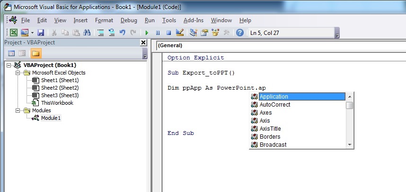
Task: Click the End Sub code line
Action: point(181,133)
